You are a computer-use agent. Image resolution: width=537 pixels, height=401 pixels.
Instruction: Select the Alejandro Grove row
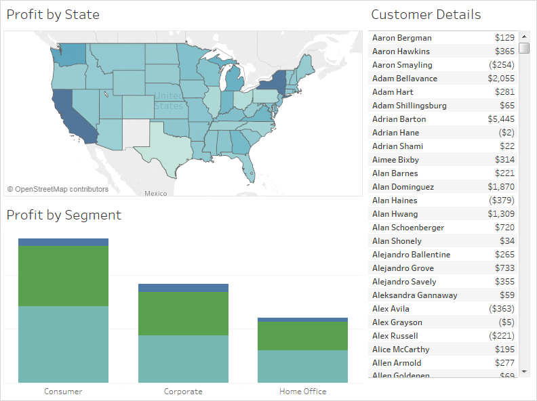[443, 268]
